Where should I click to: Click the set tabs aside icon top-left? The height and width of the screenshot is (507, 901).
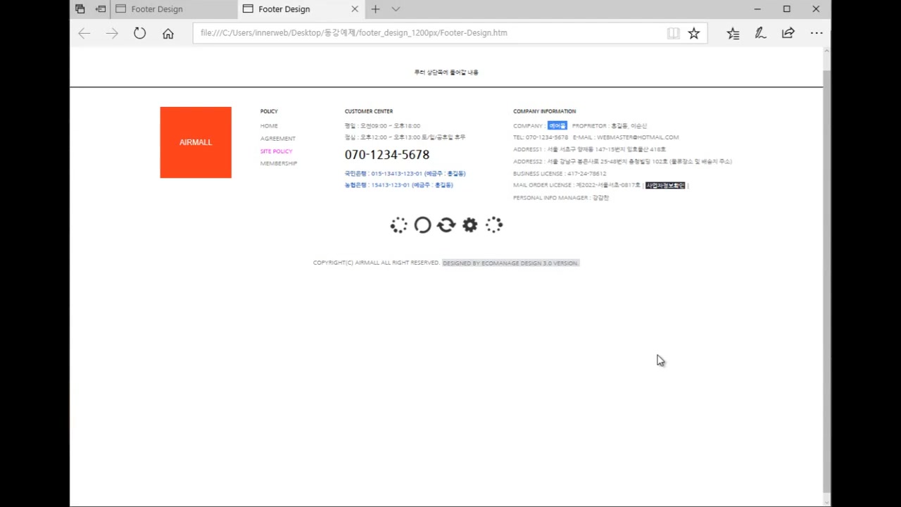coord(80,8)
